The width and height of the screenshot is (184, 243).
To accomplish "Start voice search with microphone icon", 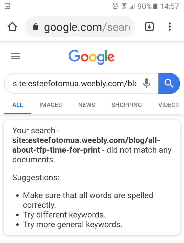I will point(146,83).
